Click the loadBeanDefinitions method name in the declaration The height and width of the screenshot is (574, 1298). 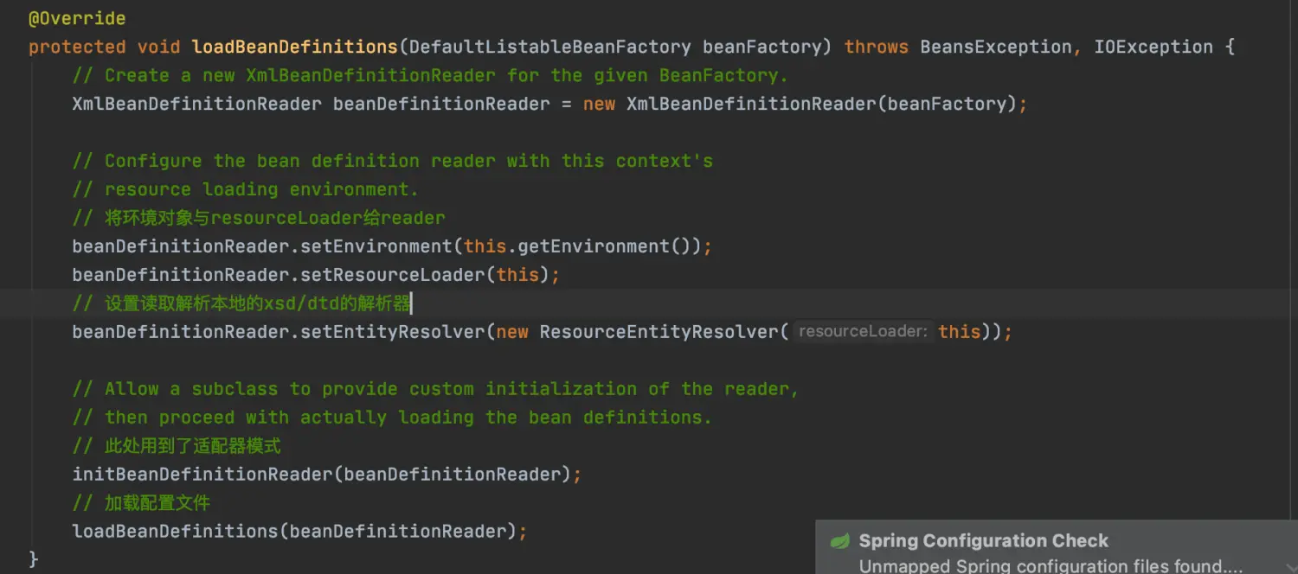tap(294, 47)
